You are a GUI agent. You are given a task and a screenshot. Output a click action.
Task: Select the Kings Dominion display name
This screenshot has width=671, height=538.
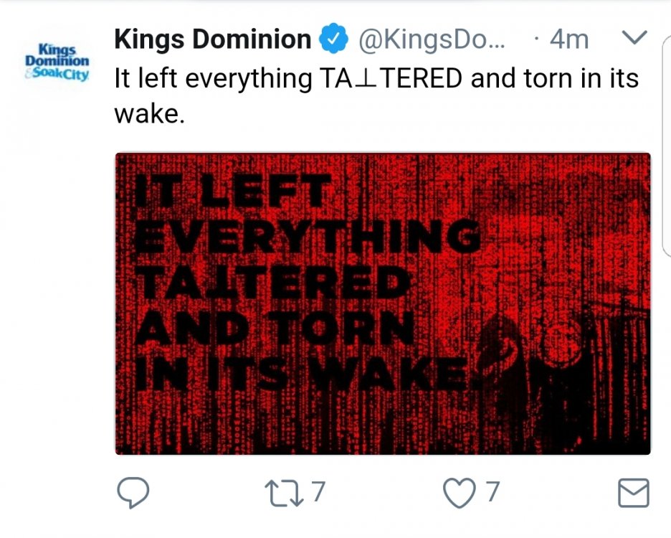[210, 39]
